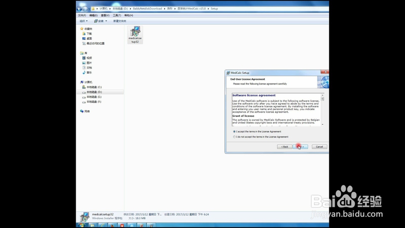Open the 查看(V) menu
405x228 pixels.
tap(105, 15)
